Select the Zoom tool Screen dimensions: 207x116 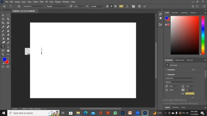point(3,54)
